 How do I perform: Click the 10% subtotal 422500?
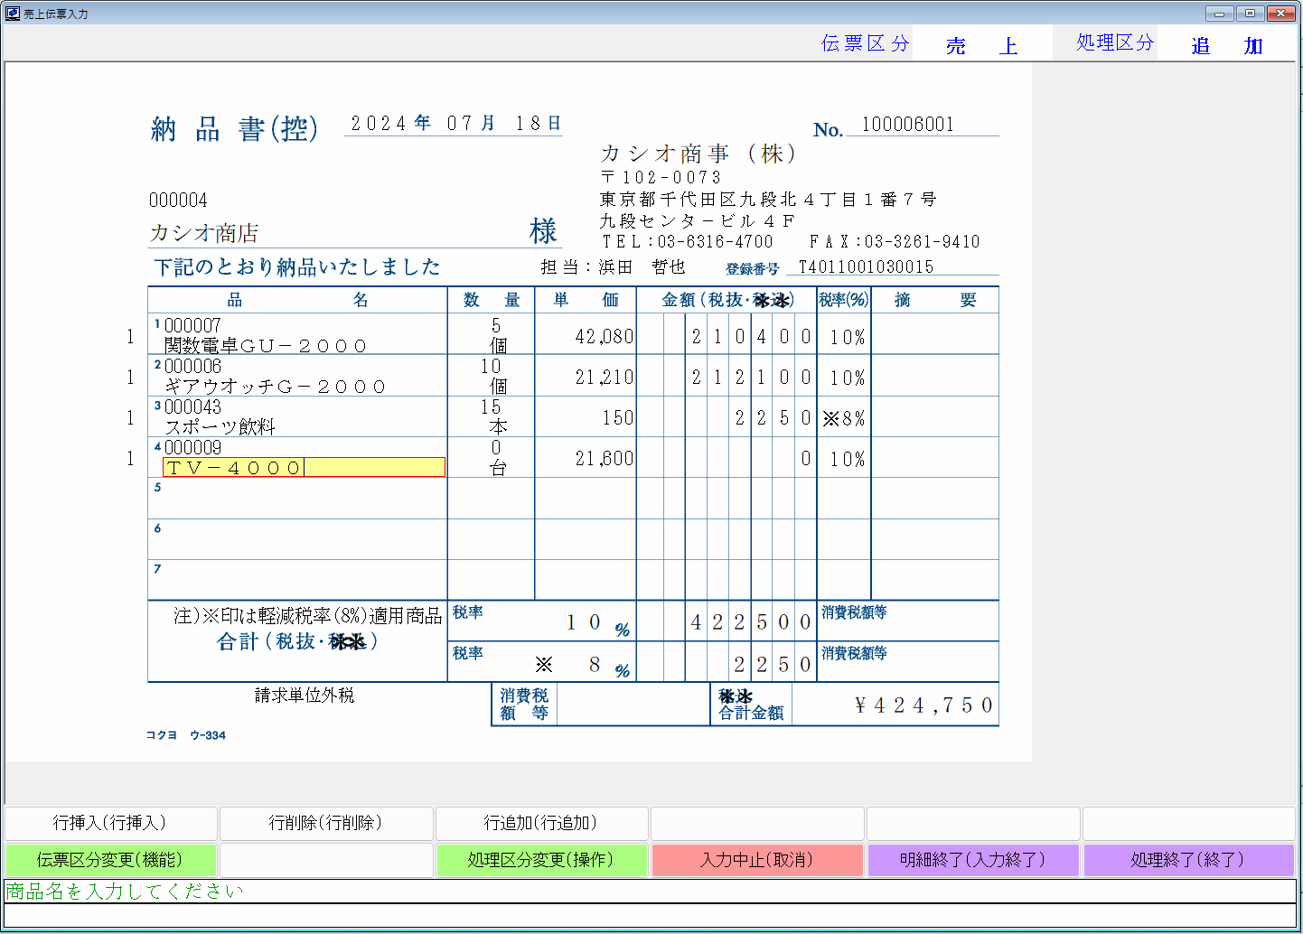751,622
